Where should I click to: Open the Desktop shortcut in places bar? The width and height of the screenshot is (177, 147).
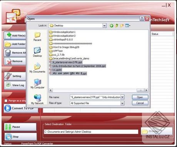point(37,52)
